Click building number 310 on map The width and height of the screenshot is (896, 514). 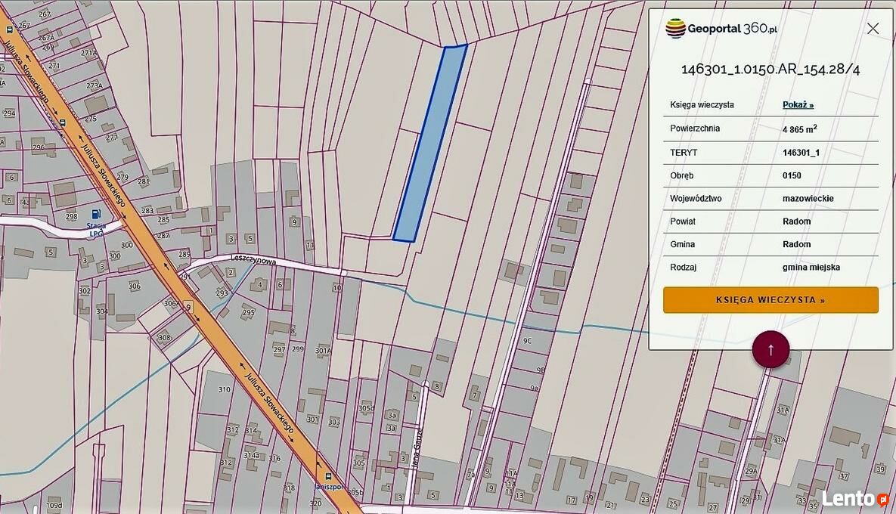[x=224, y=389]
